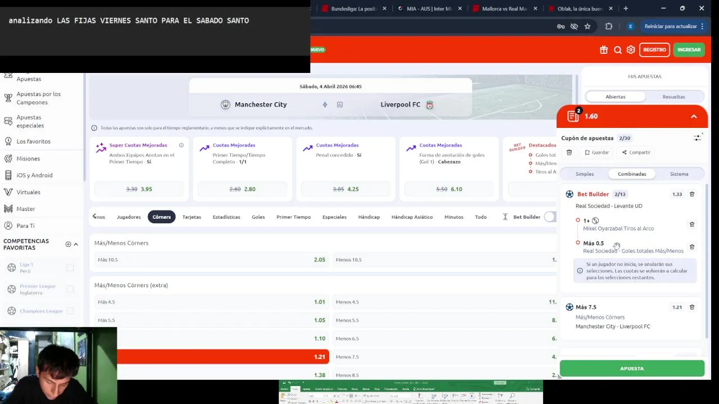This screenshot has height=404, width=719.
Task: Check the Premier League Inglaterra checkbox
Action: 70,289
